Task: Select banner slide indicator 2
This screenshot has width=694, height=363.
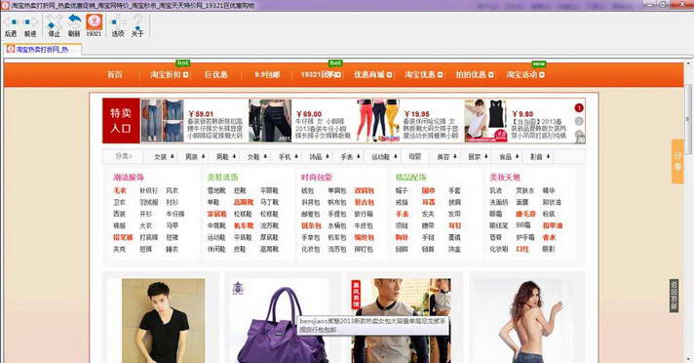Action: [x=579, y=121]
